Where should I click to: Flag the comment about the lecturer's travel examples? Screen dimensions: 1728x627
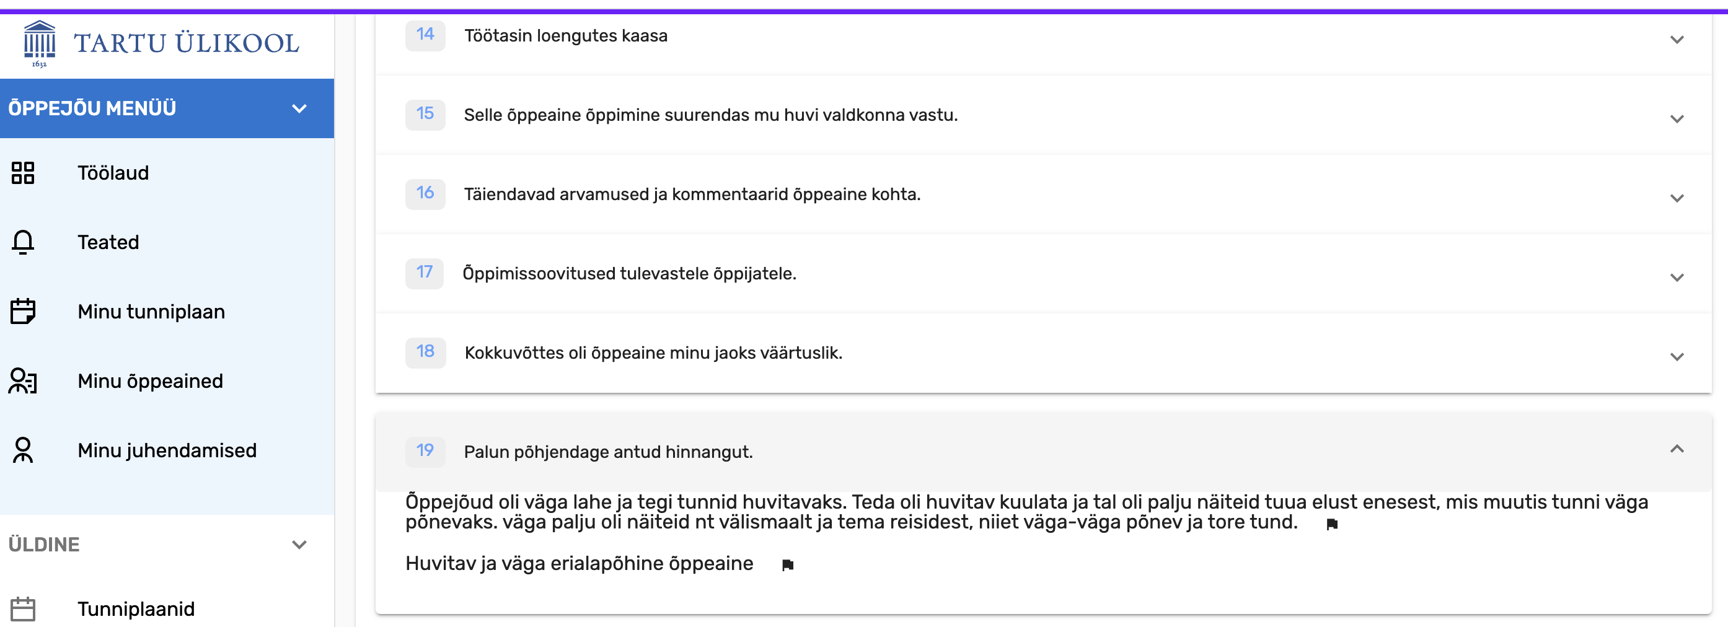[1332, 524]
